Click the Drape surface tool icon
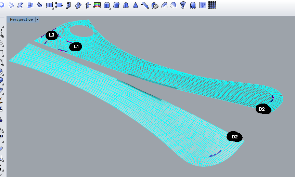Image resolution: width=295 pixels, height=177 pixels. [x=193, y=5]
